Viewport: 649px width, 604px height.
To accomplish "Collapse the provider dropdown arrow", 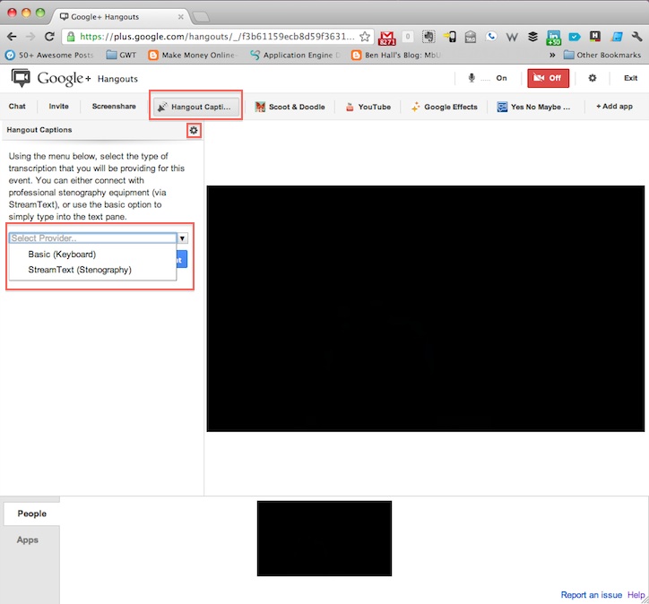I will (x=182, y=237).
